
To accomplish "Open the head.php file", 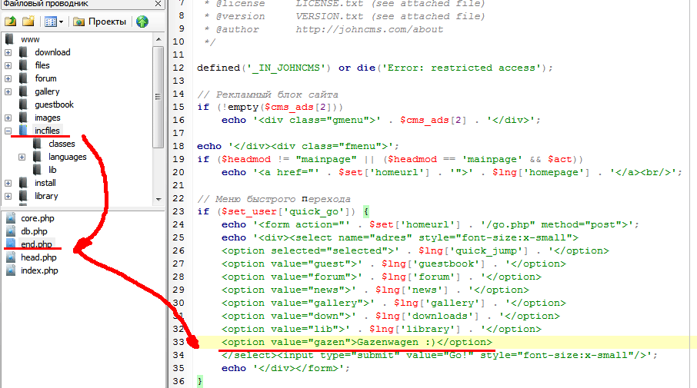I will (x=38, y=257).
